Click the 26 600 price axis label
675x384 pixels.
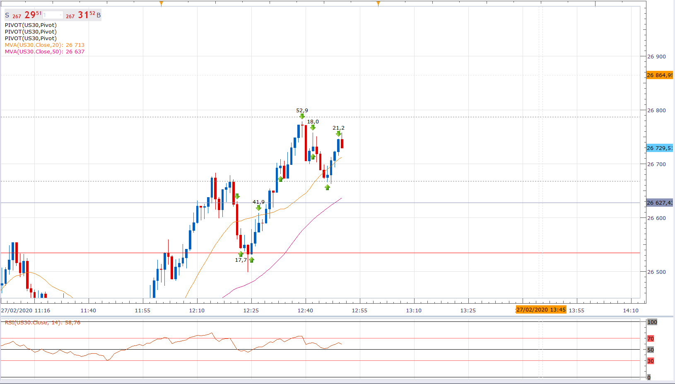656,218
